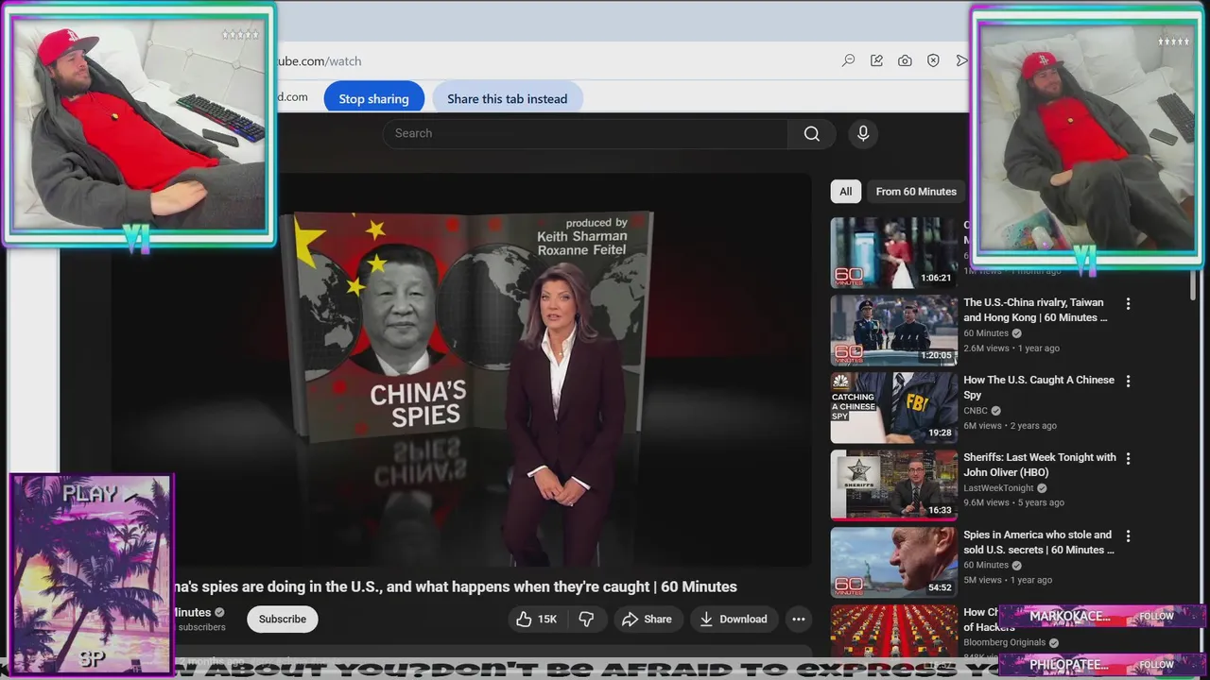Open title 'Sheriffs: Last Week Tonight with John Oliver'
Screen dimensions: 1210x680
point(1040,465)
